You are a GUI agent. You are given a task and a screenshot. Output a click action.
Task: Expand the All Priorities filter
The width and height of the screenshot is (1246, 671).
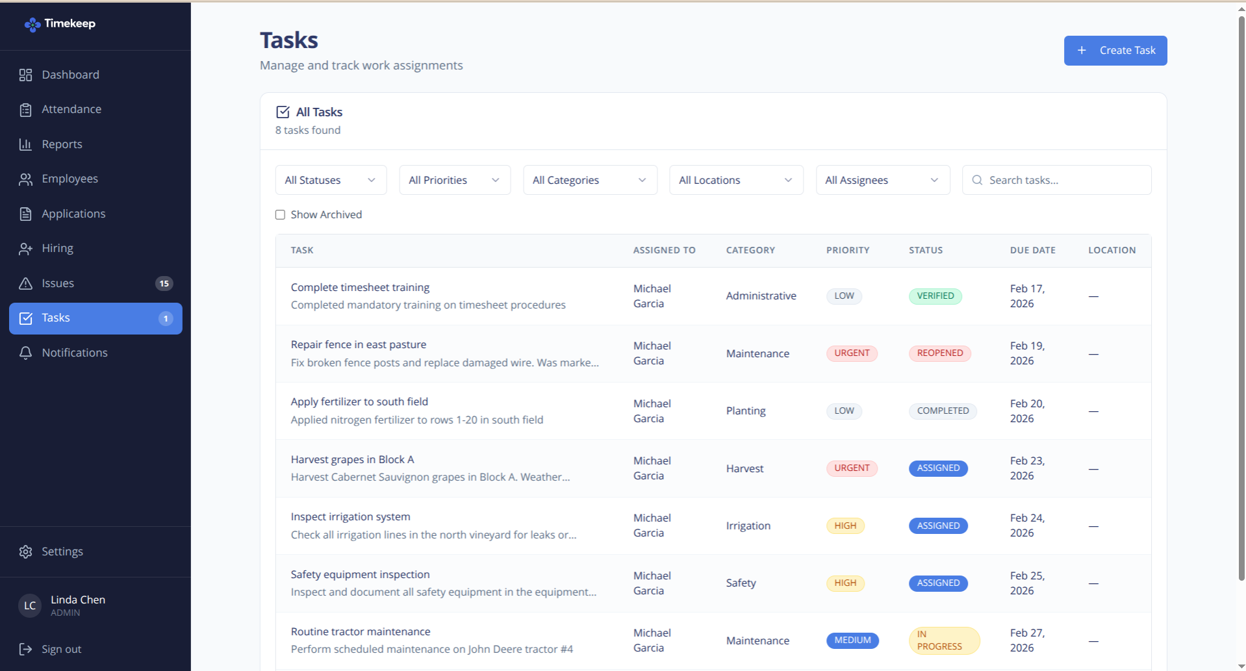(454, 180)
